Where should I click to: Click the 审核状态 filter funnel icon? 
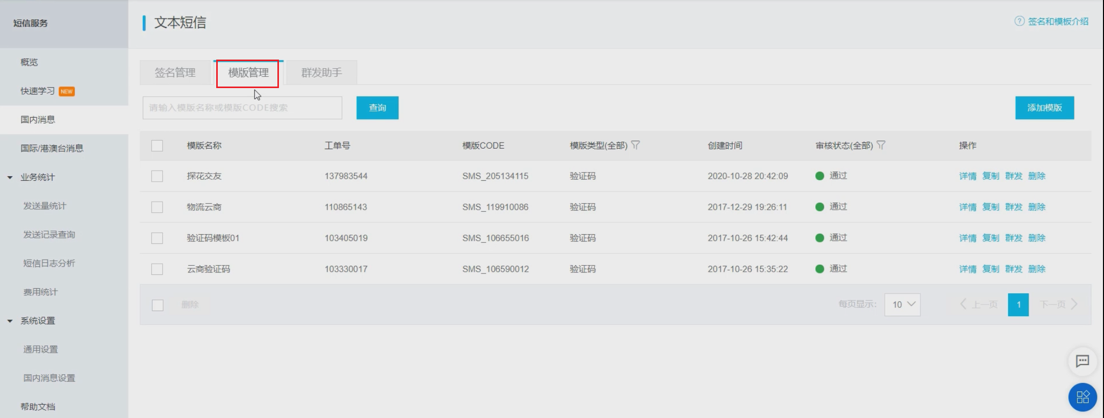click(881, 145)
